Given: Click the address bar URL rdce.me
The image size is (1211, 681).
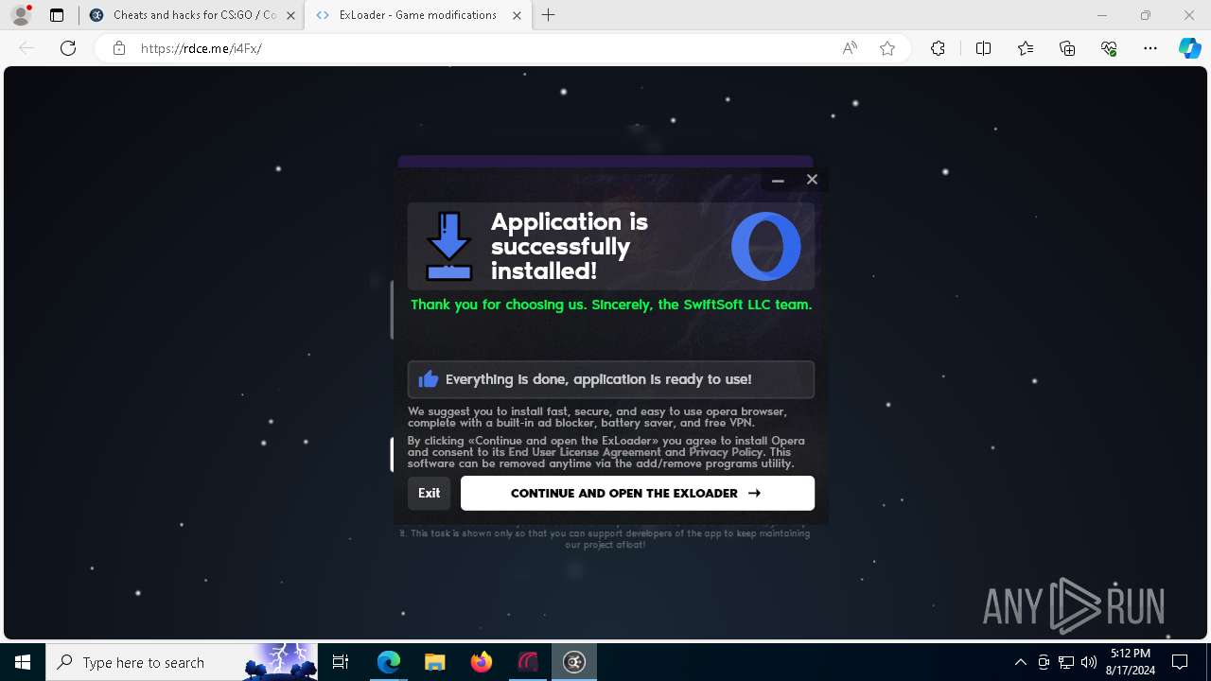Looking at the screenshot, I should 201,48.
